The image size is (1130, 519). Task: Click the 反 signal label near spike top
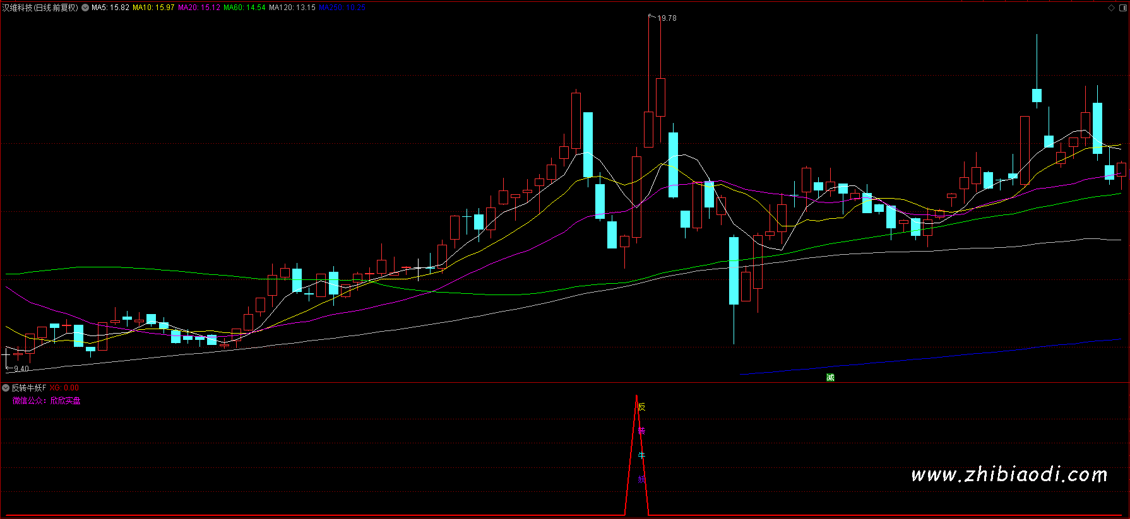tap(641, 407)
